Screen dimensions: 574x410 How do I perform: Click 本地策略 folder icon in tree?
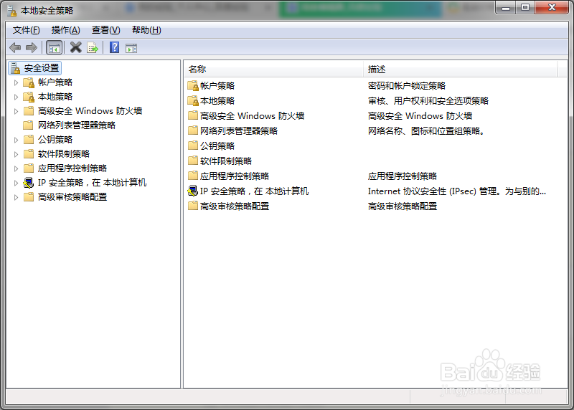(29, 97)
